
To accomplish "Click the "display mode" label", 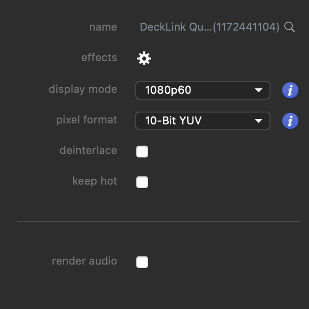I will [x=83, y=89].
